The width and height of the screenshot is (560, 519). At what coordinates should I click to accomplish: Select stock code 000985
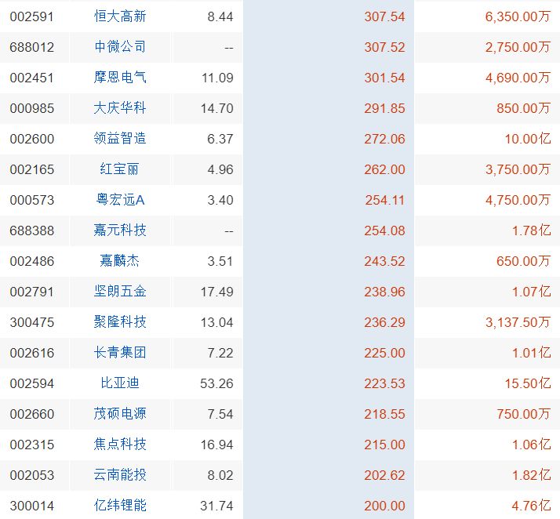click(x=32, y=108)
